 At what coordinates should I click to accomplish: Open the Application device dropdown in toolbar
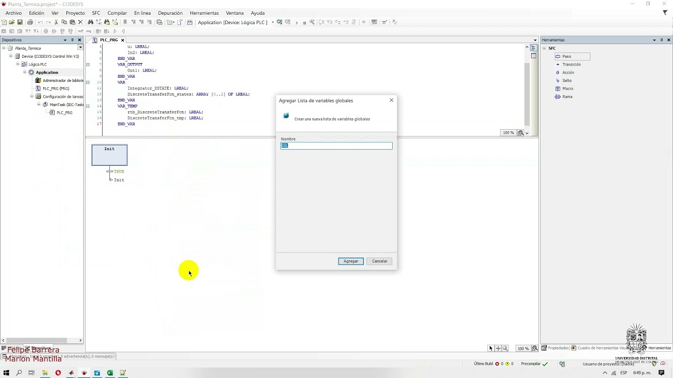tap(273, 22)
